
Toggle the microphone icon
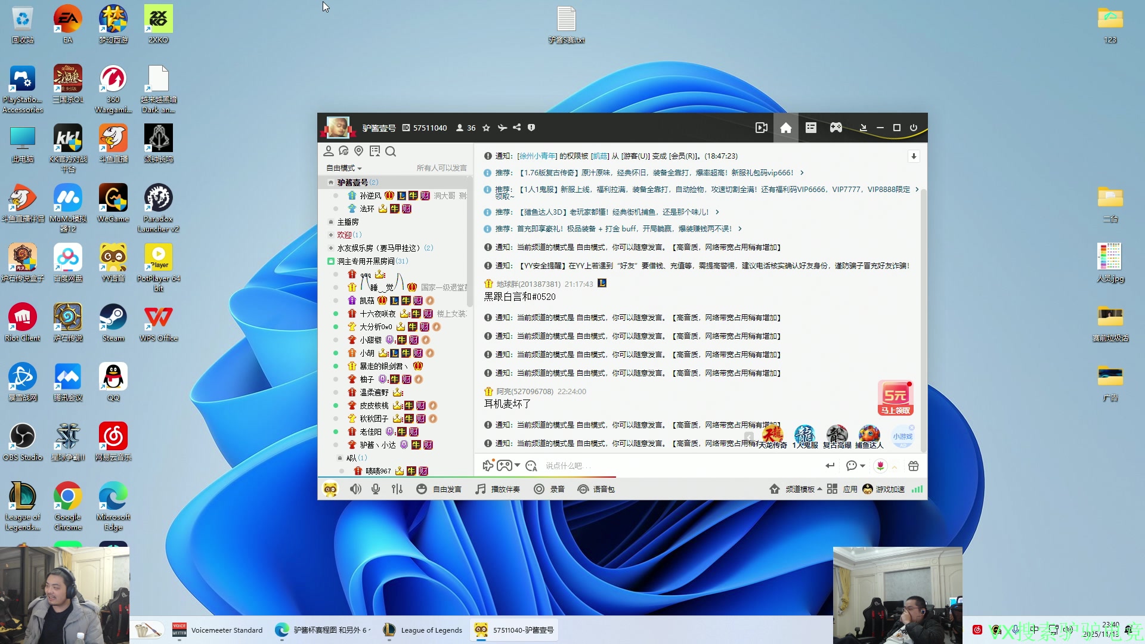376,489
